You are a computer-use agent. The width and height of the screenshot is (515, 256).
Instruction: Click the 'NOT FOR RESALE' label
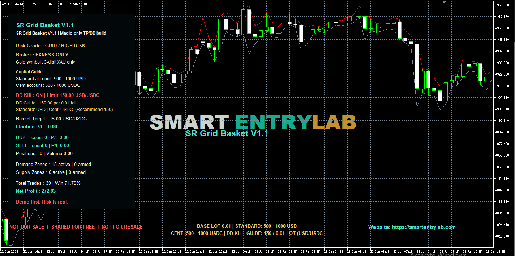(x=122, y=227)
